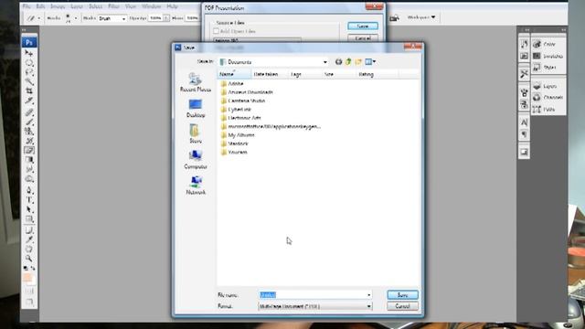Open the Help menu
Image resolution: width=585 pixels, height=329 pixels.
[x=172, y=6]
